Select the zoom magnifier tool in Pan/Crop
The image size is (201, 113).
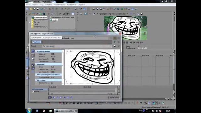click(33, 59)
